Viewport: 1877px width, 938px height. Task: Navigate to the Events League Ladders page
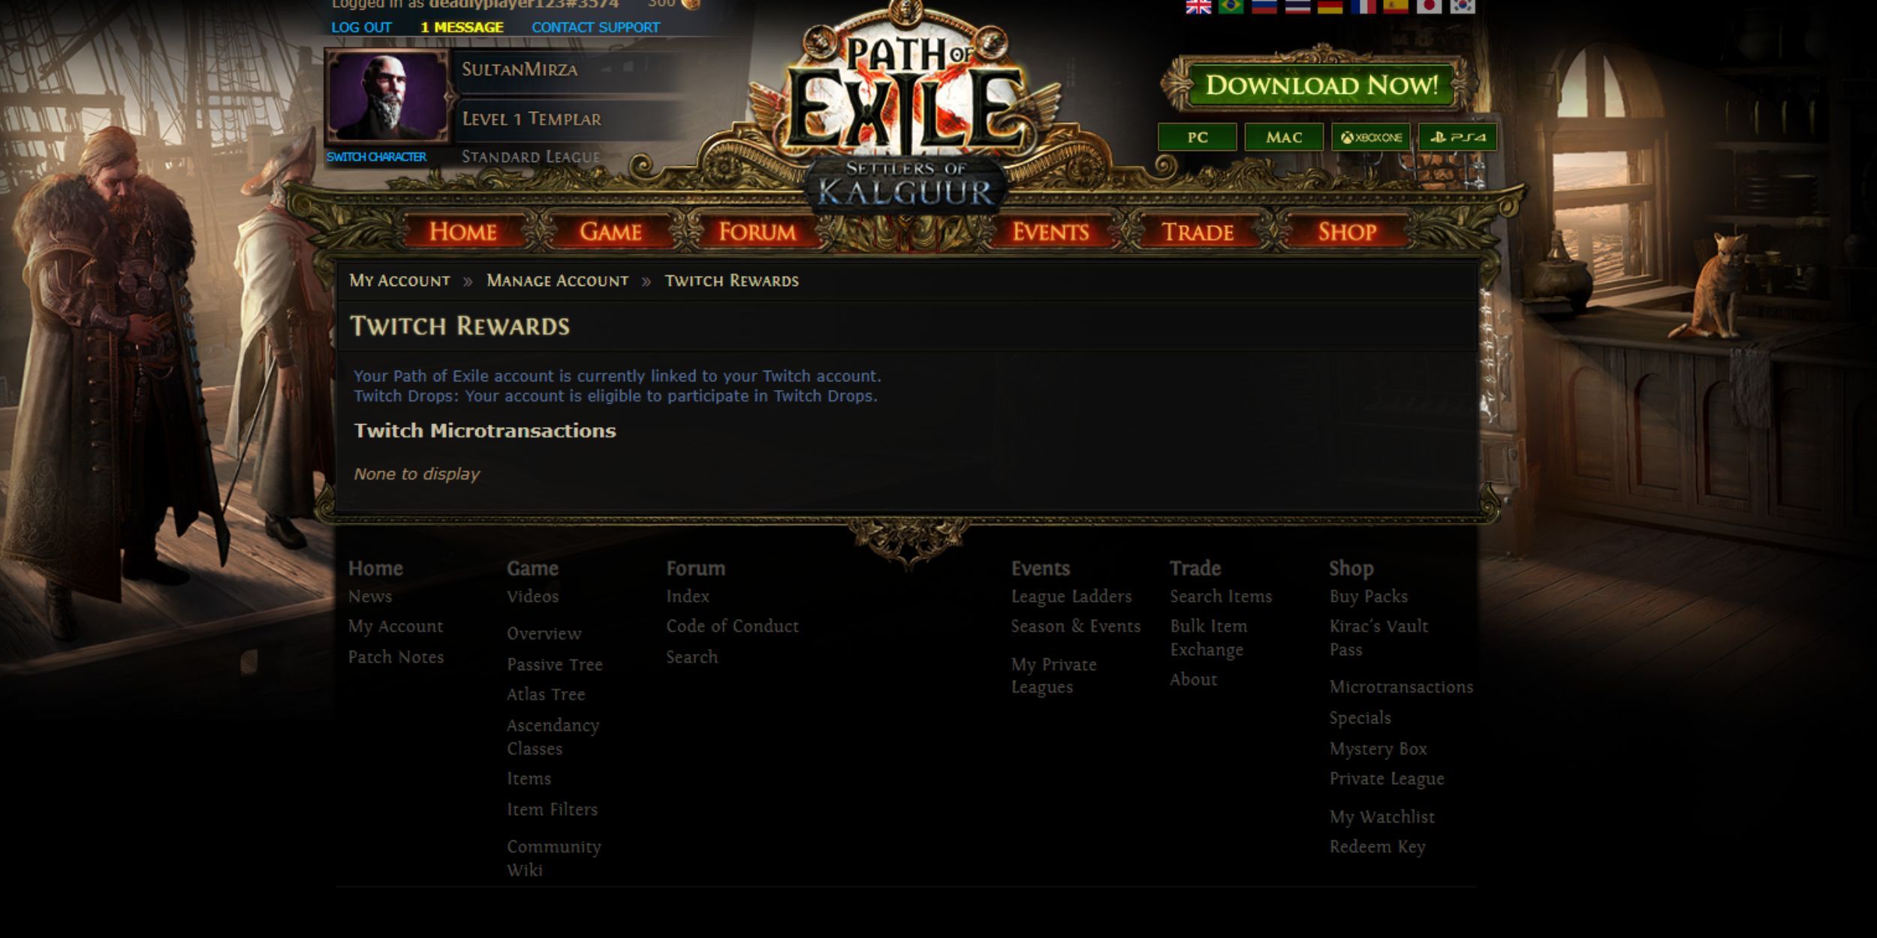point(1069,596)
